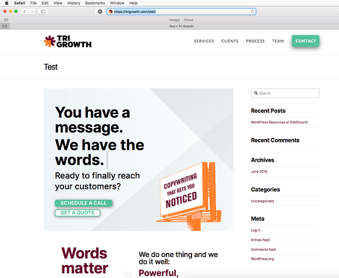
Task: Click the mail icon at tab bar left
Action: (x=4, y=26)
